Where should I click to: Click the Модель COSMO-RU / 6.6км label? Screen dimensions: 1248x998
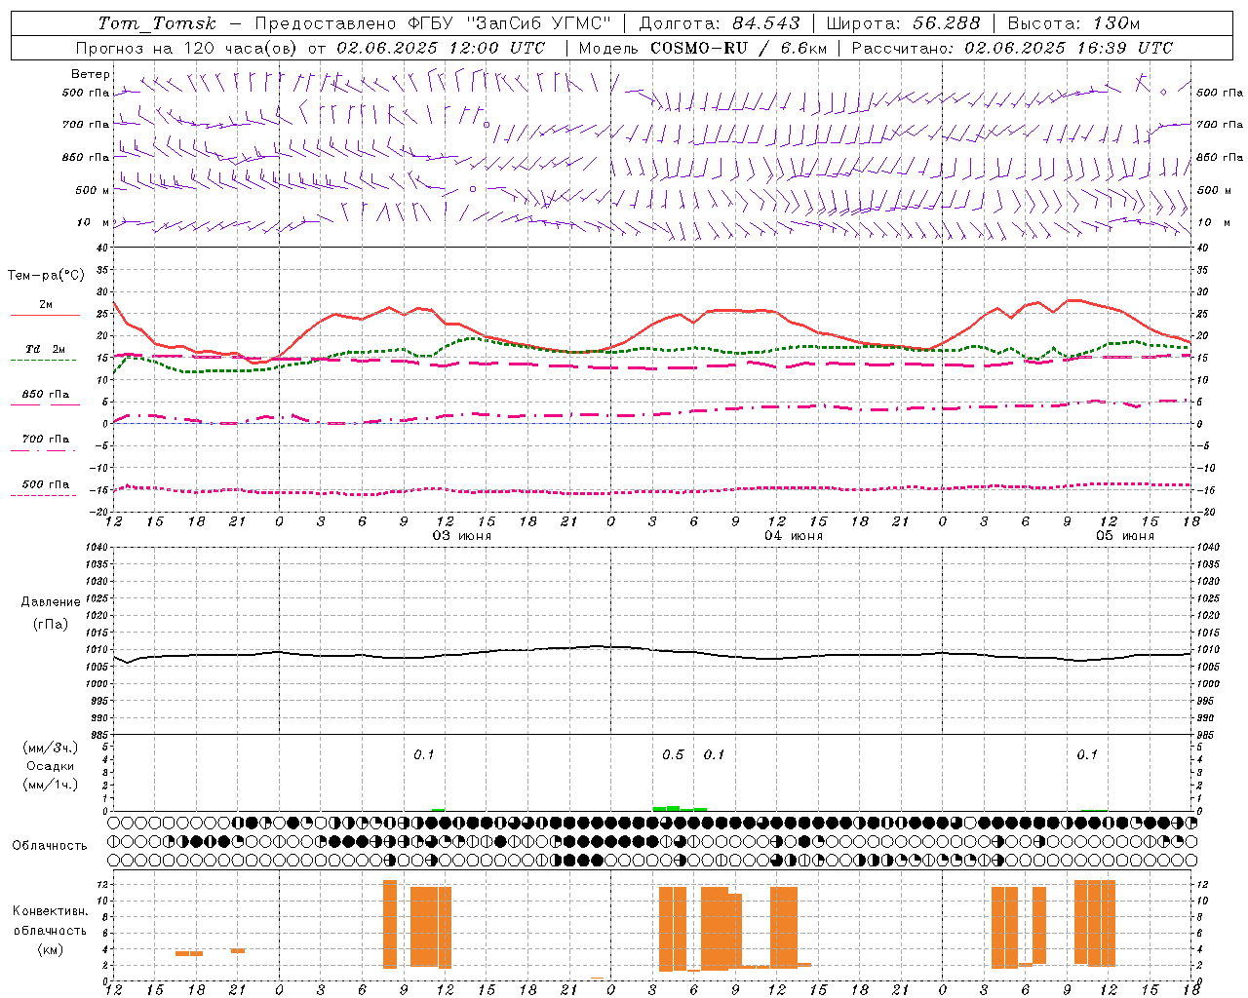703,48
